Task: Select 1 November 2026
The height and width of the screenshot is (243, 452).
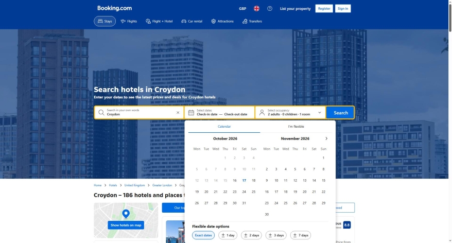Action: (x=323, y=158)
